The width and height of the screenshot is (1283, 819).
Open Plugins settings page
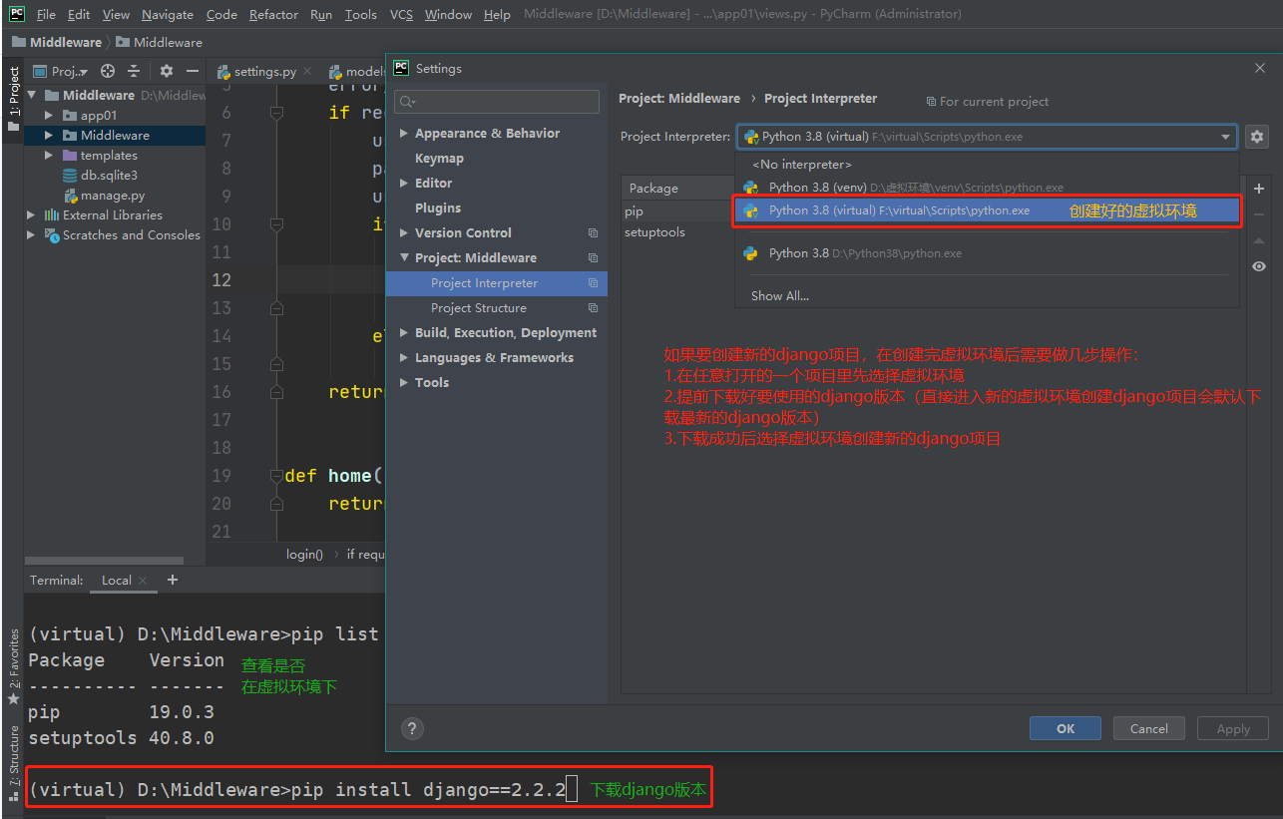438,208
